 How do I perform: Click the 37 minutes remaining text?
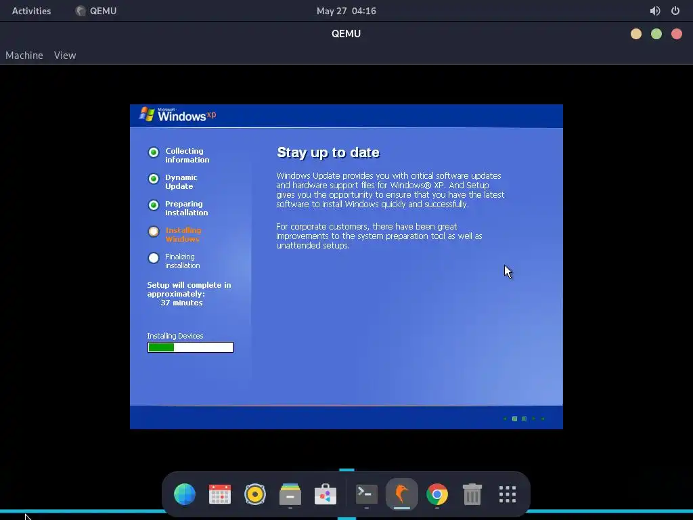point(181,303)
